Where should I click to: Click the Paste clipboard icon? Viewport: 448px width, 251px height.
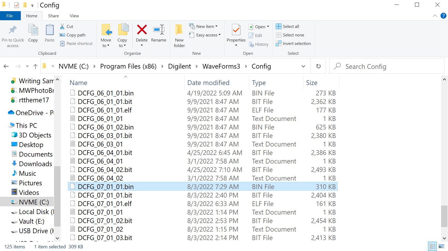click(x=50, y=30)
